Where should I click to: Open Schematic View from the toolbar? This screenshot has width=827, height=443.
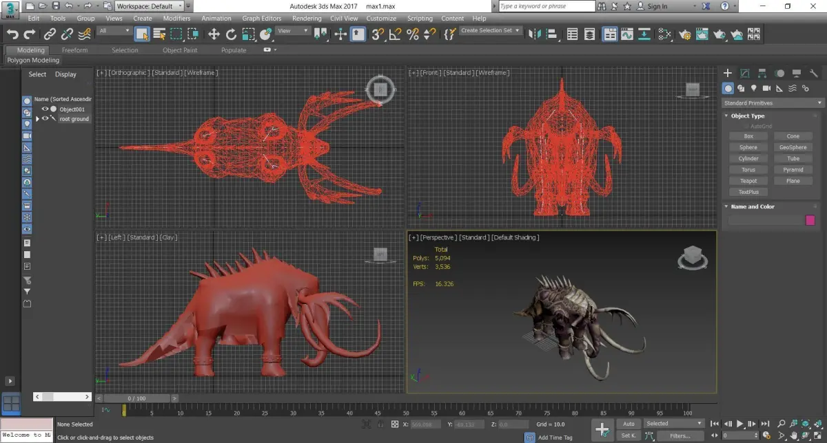point(646,34)
